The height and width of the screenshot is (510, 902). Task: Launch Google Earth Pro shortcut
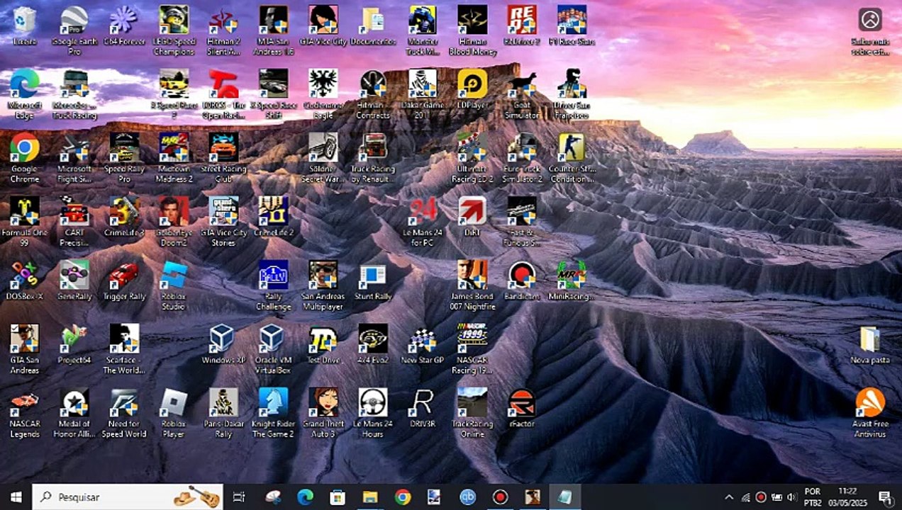(74, 30)
